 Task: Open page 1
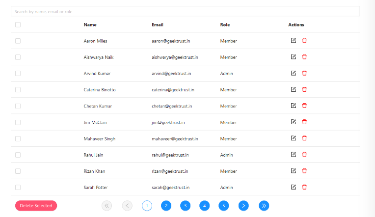[x=147, y=206]
